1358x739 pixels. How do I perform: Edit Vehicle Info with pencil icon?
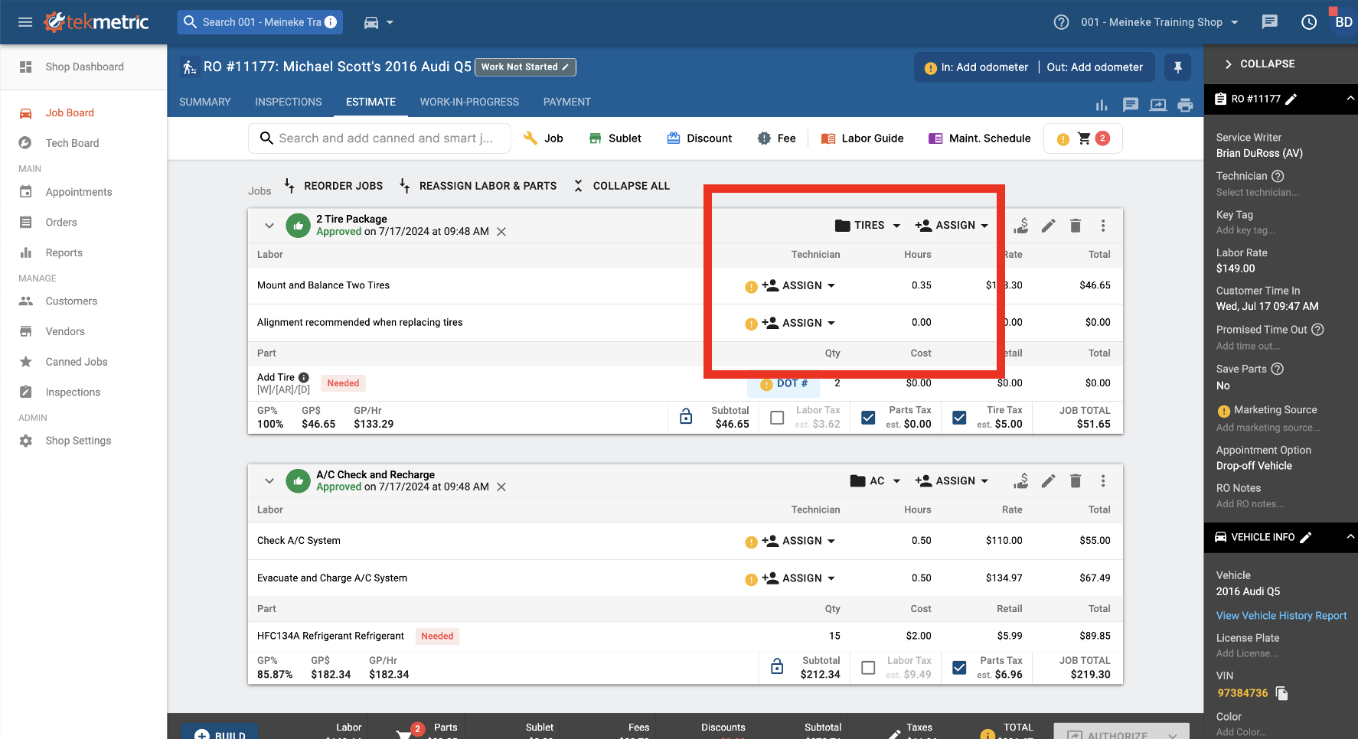tap(1306, 537)
